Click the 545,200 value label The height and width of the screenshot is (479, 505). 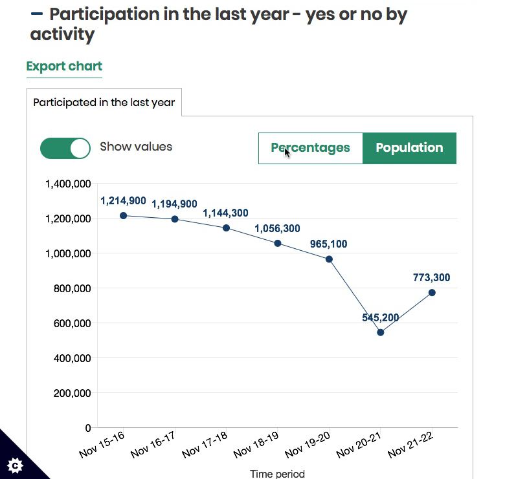coord(381,317)
